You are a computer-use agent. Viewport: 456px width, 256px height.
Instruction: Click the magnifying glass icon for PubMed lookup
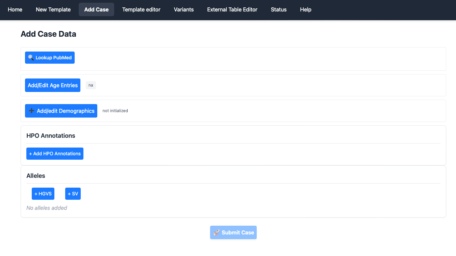pyautogui.click(x=31, y=58)
